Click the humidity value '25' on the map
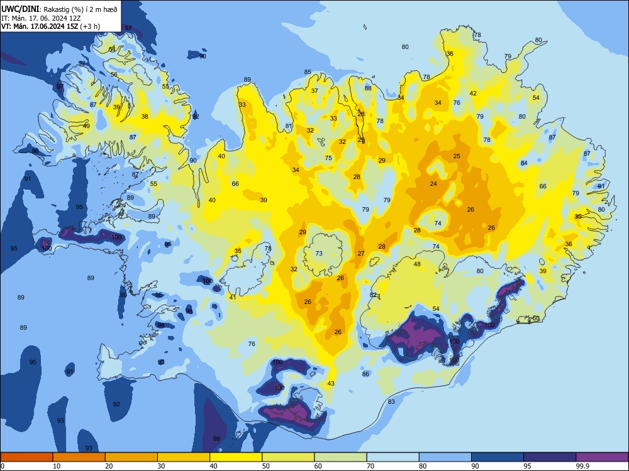The height and width of the screenshot is (471, 629). tap(457, 156)
